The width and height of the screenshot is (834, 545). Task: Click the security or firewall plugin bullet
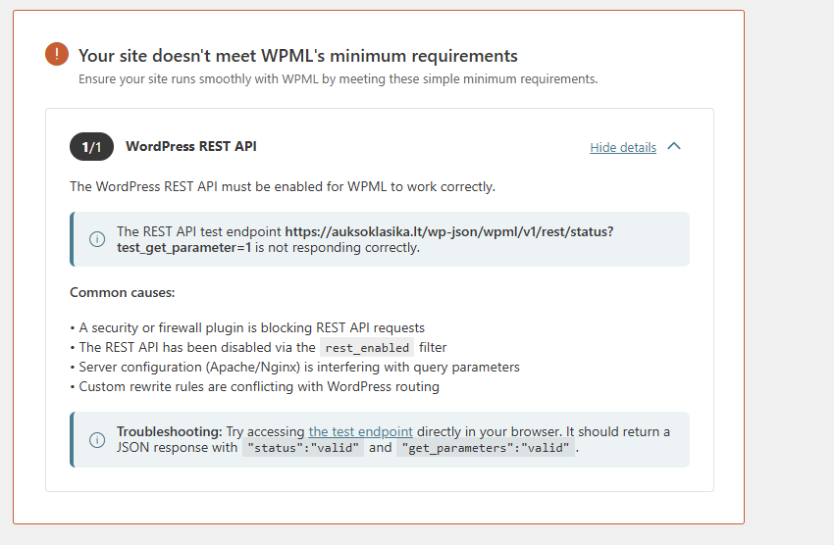point(250,327)
